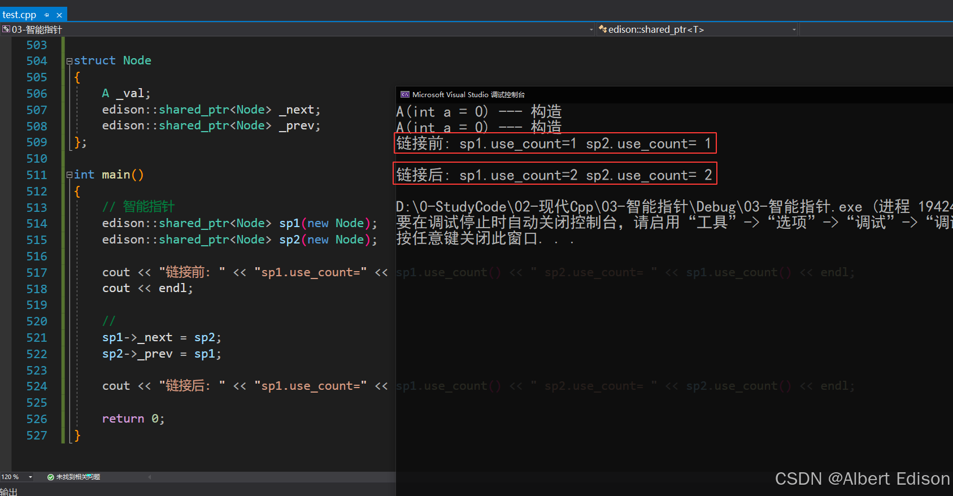Click the 链接后 console output line
Screen dimensions: 953x496
click(554, 175)
